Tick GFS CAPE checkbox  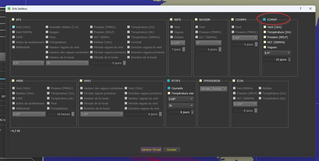(13, 37)
